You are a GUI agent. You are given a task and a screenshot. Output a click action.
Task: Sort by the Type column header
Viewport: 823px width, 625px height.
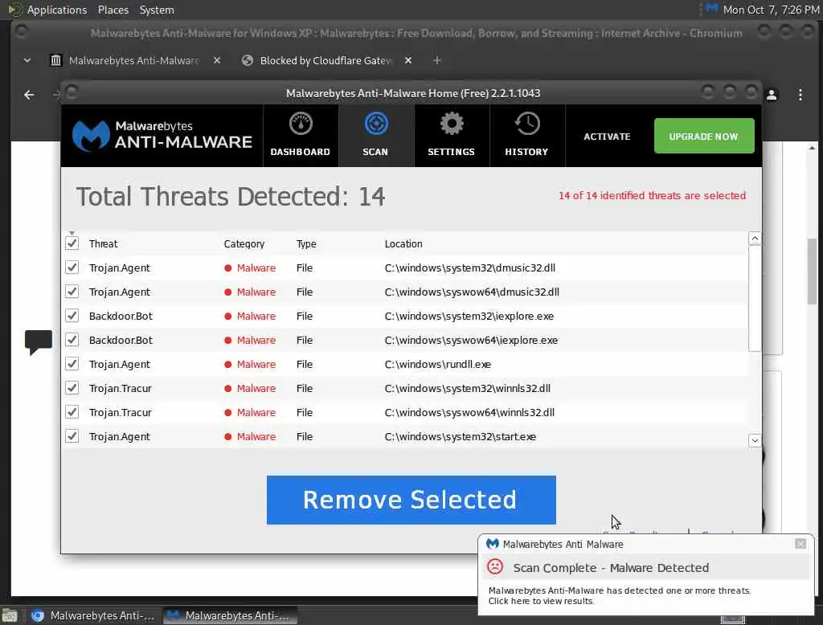(x=306, y=244)
